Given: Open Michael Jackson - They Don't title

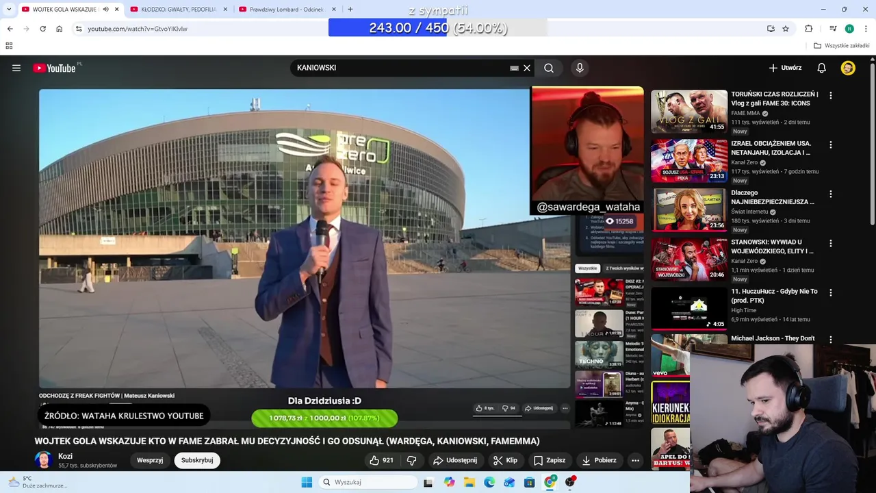Looking at the screenshot, I should point(773,338).
